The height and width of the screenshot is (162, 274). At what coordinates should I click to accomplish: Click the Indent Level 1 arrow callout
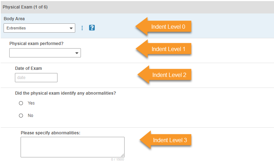tap(164, 49)
